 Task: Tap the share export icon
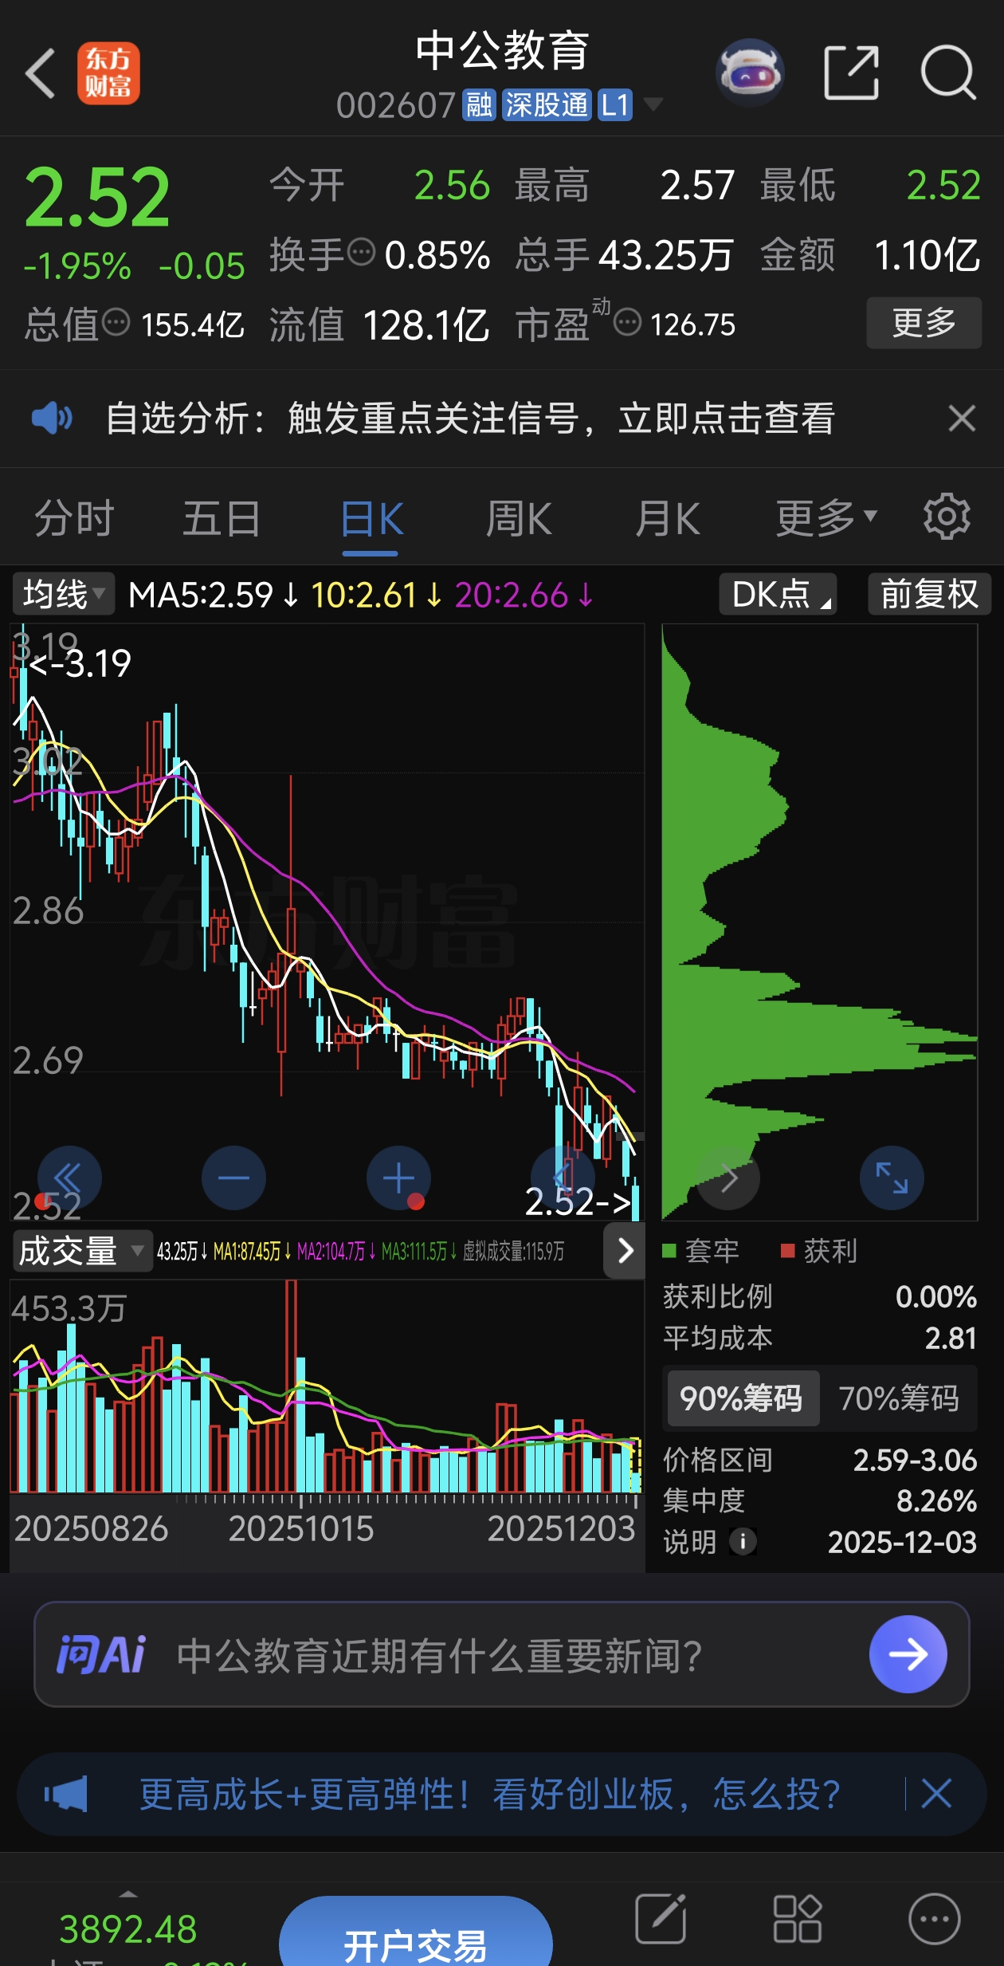pos(851,73)
